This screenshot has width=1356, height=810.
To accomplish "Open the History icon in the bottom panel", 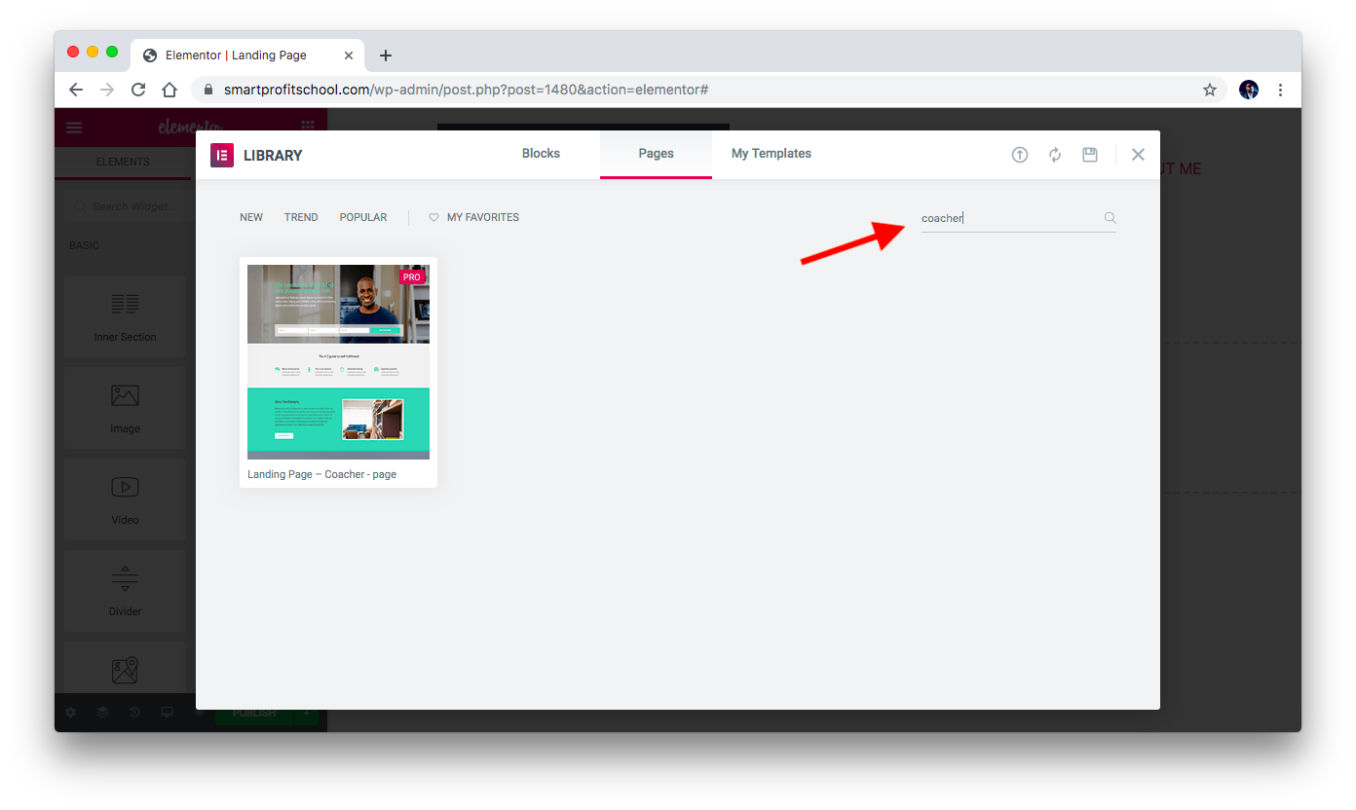I will [134, 713].
